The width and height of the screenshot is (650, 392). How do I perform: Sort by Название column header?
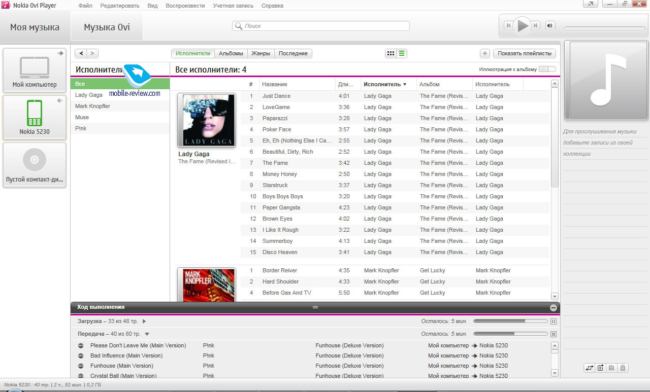[298, 84]
